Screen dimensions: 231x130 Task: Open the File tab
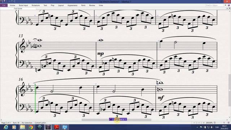click(x=4, y=5)
